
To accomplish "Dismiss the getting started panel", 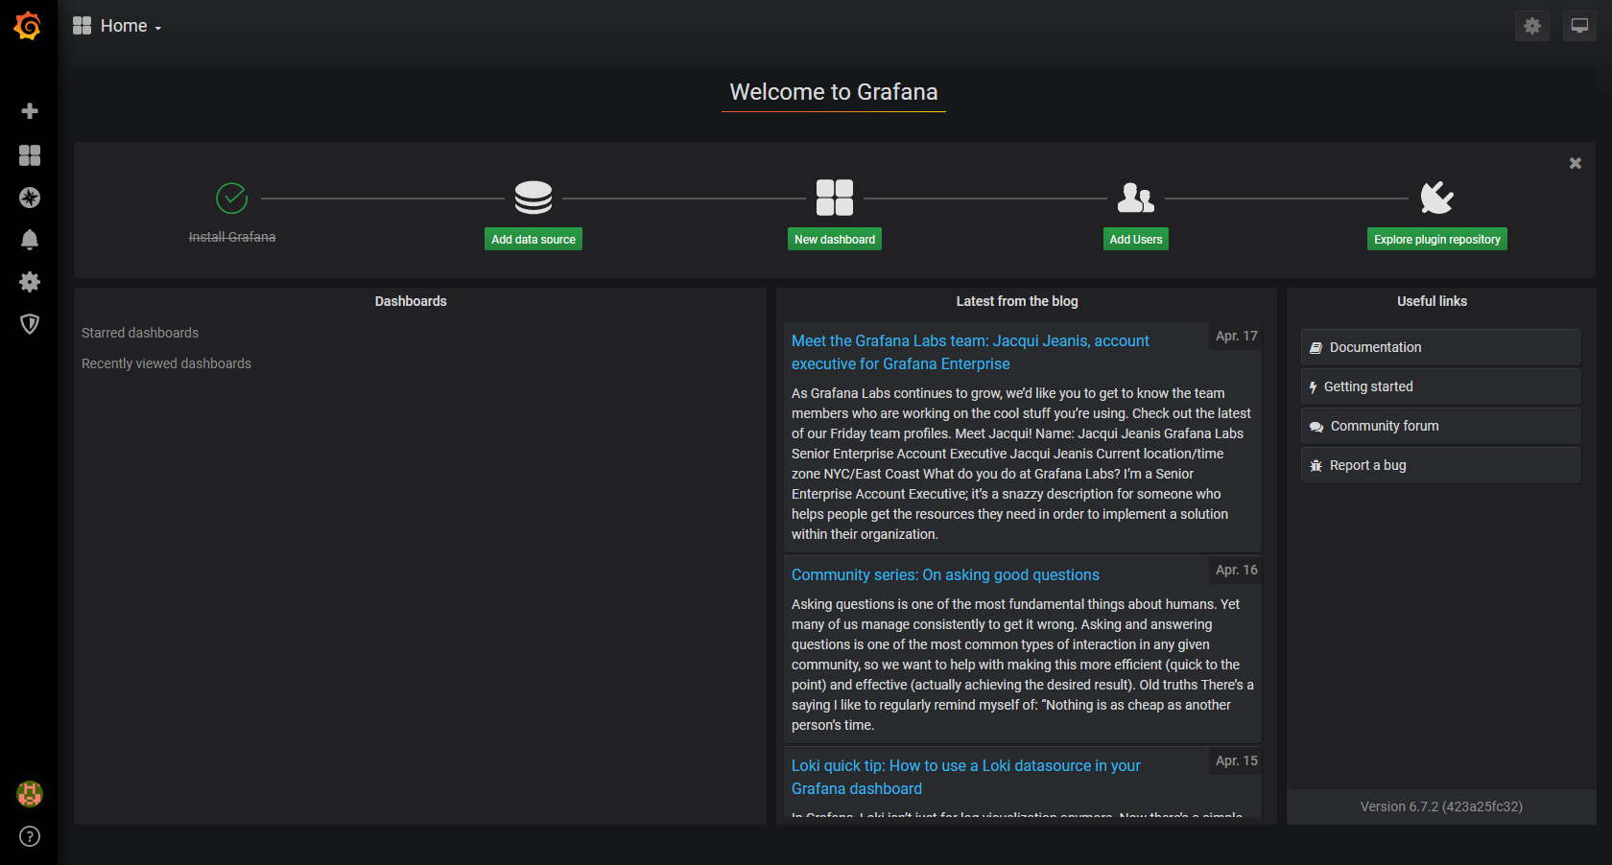I will [x=1575, y=163].
